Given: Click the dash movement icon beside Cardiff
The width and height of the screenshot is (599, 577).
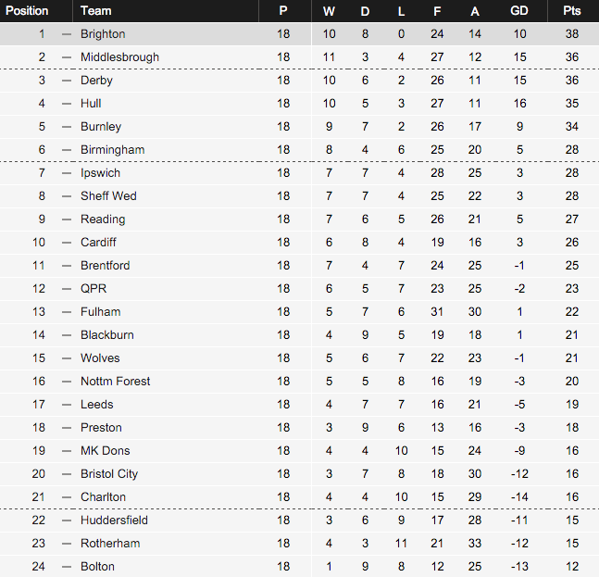Looking at the screenshot, I should coord(67,243).
